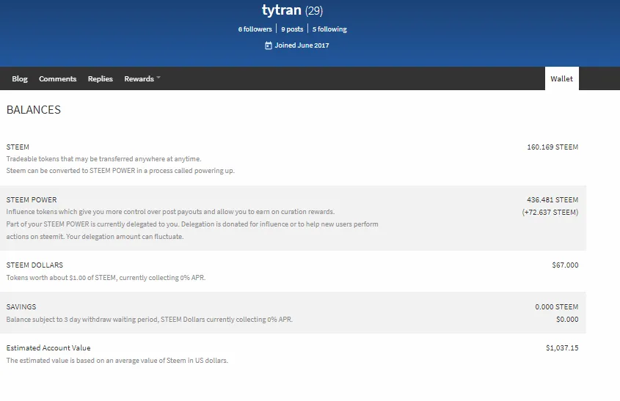The width and height of the screenshot is (620, 401).
Task: Click the 'Tradeable tokens' description line
Action: tap(103, 159)
